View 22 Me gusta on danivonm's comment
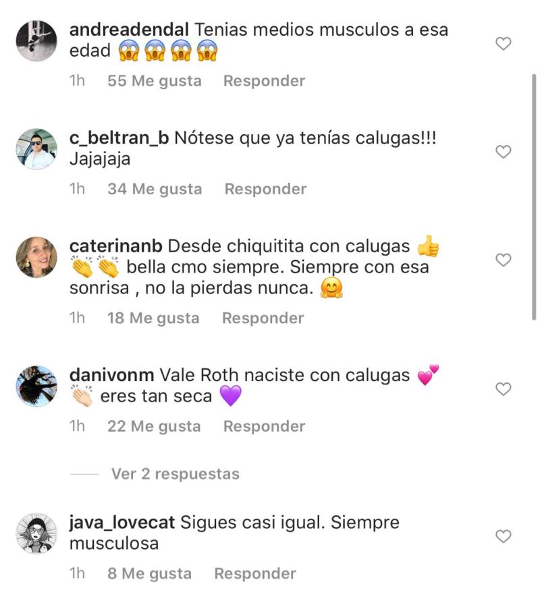 coord(154,426)
